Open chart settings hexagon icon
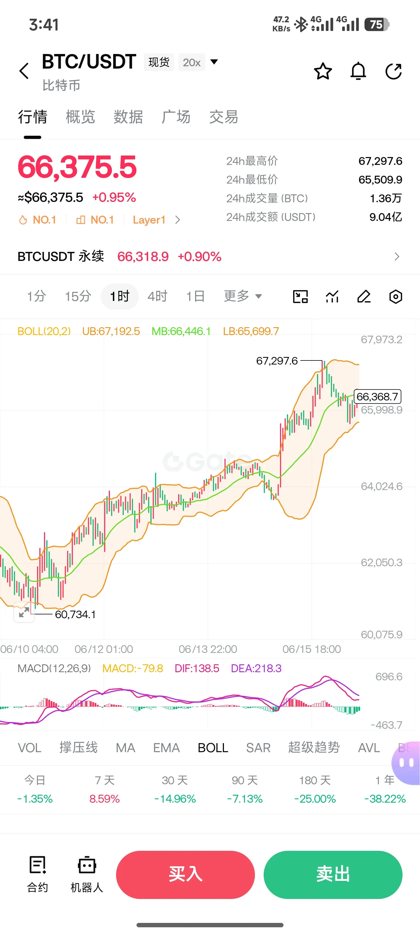The height and width of the screenshot is (934, 420). tap(395, 297)
